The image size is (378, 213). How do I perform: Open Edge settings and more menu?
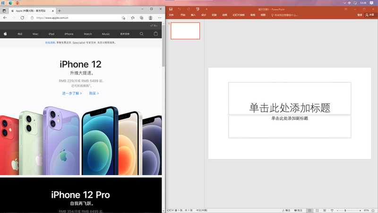click(160, 18)
